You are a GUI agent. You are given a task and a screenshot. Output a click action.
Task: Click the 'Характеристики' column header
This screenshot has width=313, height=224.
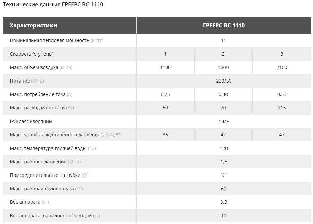[x=33, y=25]
